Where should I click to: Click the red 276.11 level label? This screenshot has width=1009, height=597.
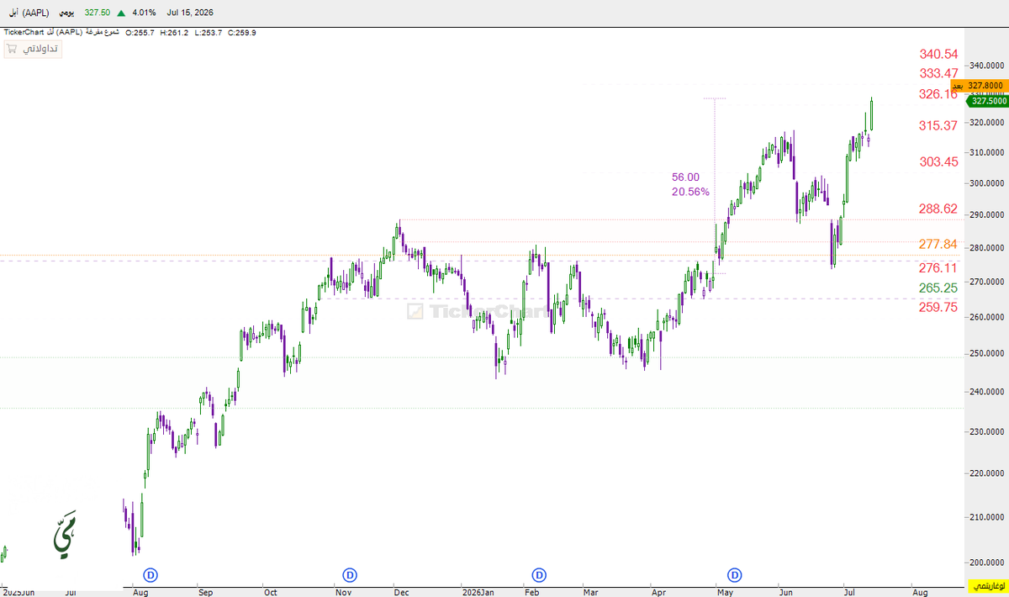[938, 267]
